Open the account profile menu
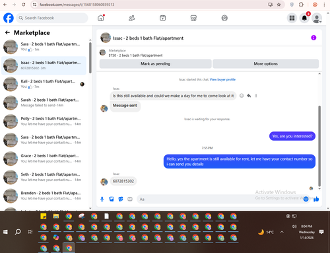 317,18
